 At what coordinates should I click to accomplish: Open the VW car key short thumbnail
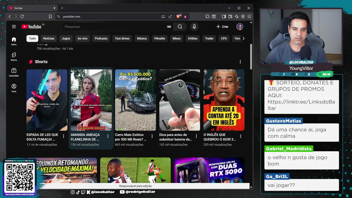pos(180,100)
